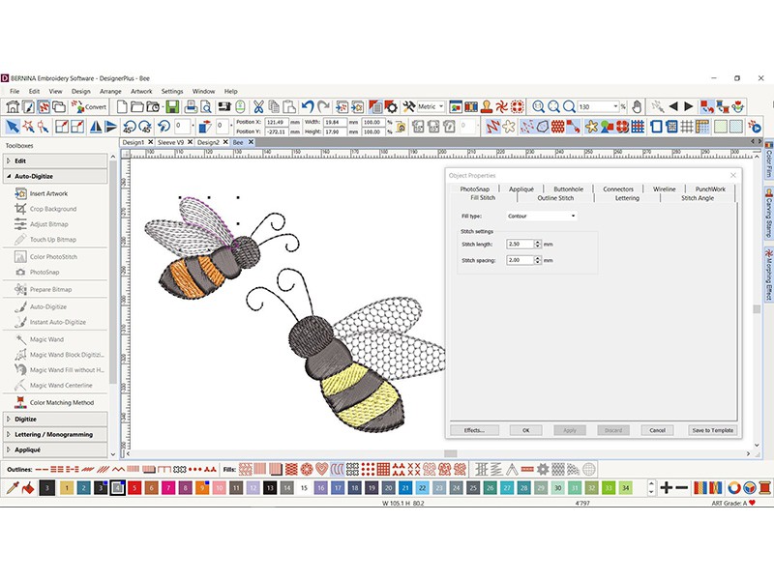Open Insert Artwork tool
774x580 pixels.
coord(48,193)
